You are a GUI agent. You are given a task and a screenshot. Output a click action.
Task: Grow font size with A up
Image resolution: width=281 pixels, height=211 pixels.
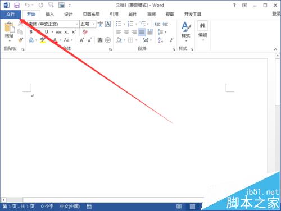[x=82, y=40]
